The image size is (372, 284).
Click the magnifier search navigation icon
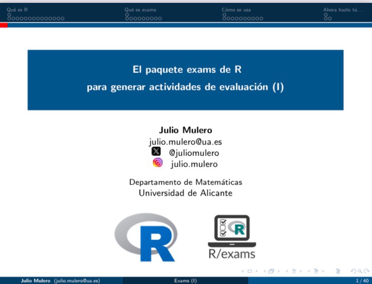360,271
